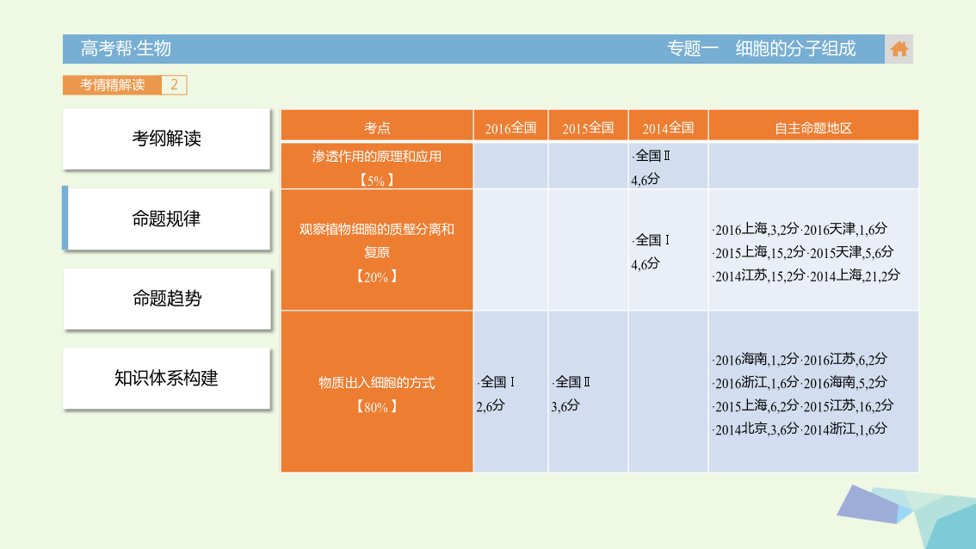Click the 考情精解读 tab label

tap(112, 84)
